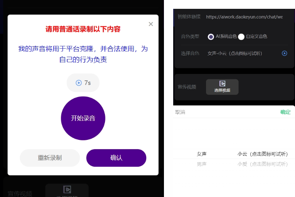Viewport: 295px width, 197px height.
Task: Pick 女声 in the gender column
Action: [x=201, y=154]
